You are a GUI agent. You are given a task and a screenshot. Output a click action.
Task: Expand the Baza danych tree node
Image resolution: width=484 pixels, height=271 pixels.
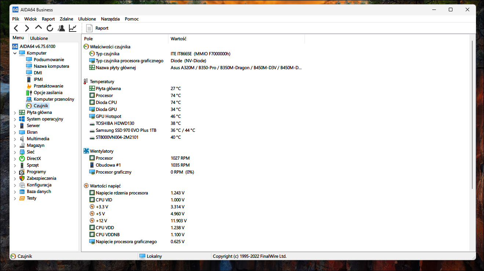click(x=15, y=192)
